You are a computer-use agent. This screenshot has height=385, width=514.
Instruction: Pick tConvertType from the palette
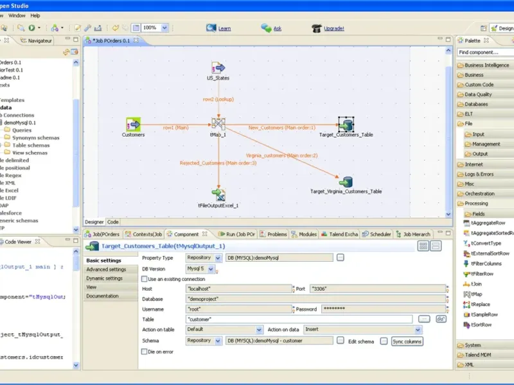tap(483, 243)
